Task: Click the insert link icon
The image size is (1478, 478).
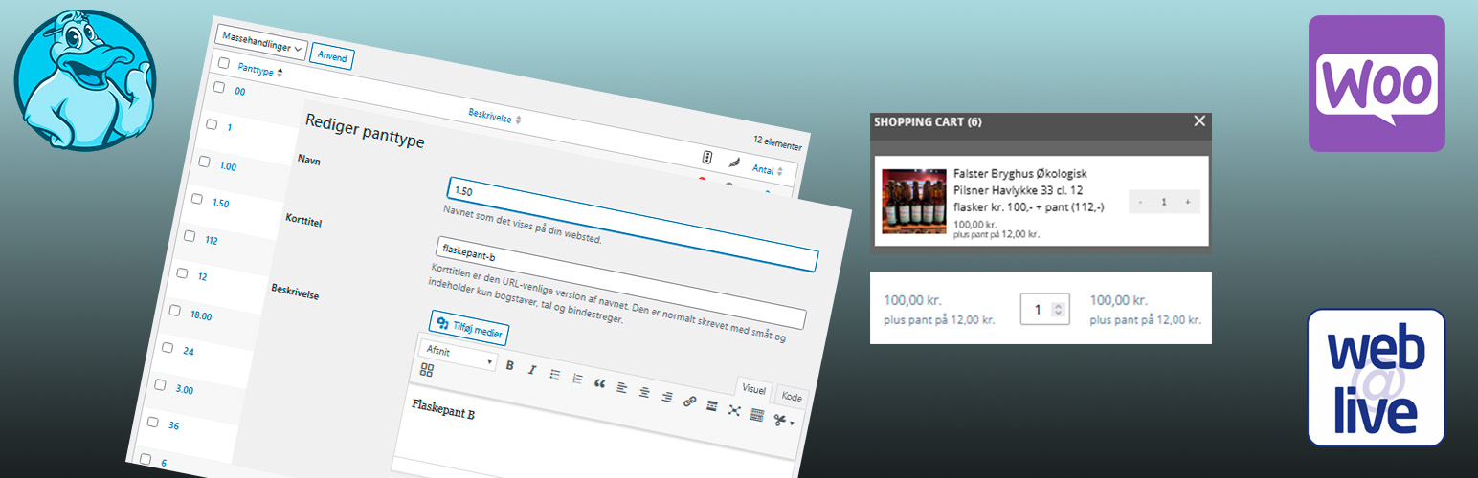Action: pos(689,402)
